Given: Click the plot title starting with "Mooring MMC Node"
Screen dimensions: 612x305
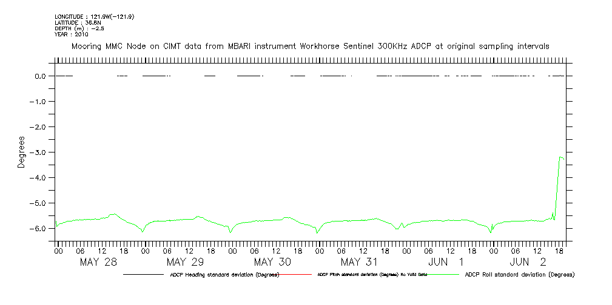Looking at the screenshot, I should pyautogui.click(x=311, y=46).
